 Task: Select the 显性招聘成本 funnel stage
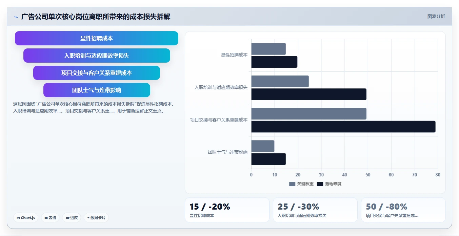pos(97,38)
